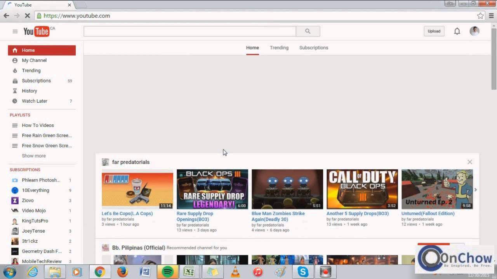Open Call of Duty Black Ops thumbnail

click(x=362, y=189)
